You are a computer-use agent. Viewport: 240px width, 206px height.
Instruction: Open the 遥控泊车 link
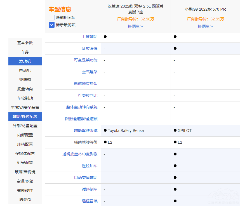tap(90, 166)
